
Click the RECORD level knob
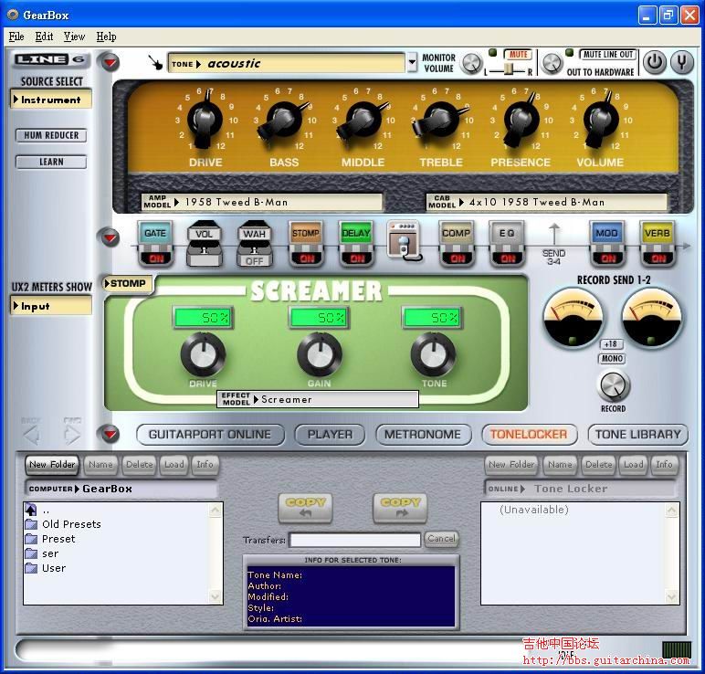[x=613, y=385]
